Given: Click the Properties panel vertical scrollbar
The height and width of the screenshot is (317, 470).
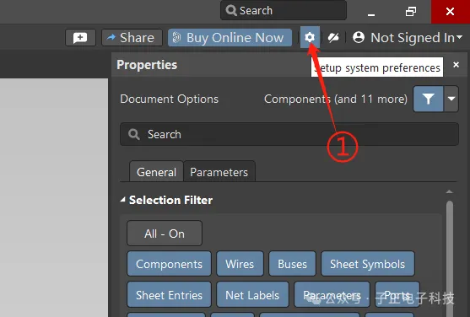Looking at the screenshot, I should click(449, 258).
